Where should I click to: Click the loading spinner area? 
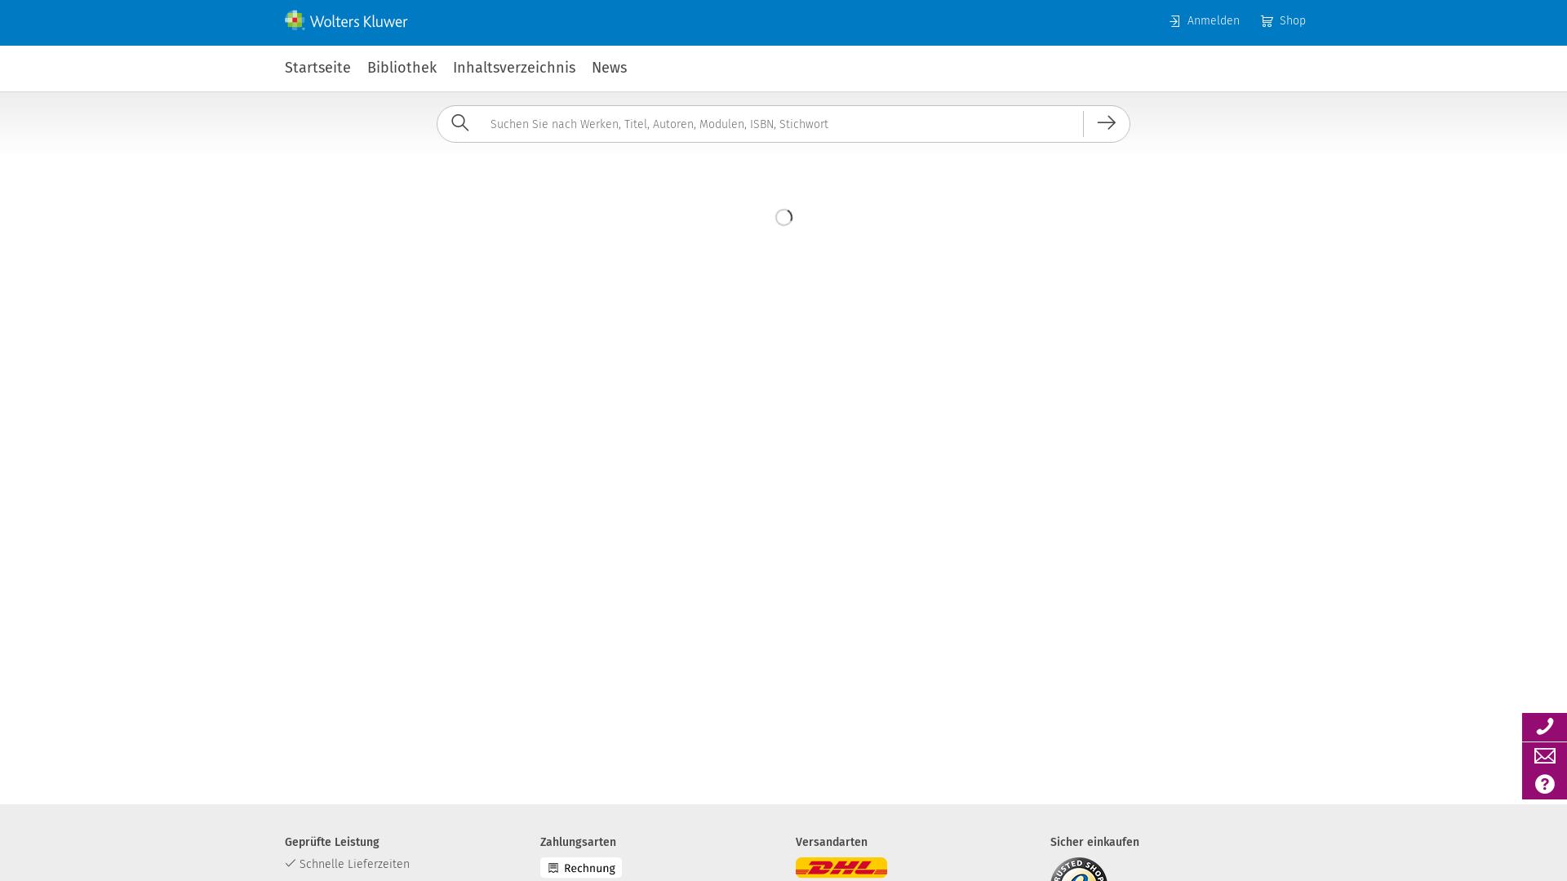(783, 216)
